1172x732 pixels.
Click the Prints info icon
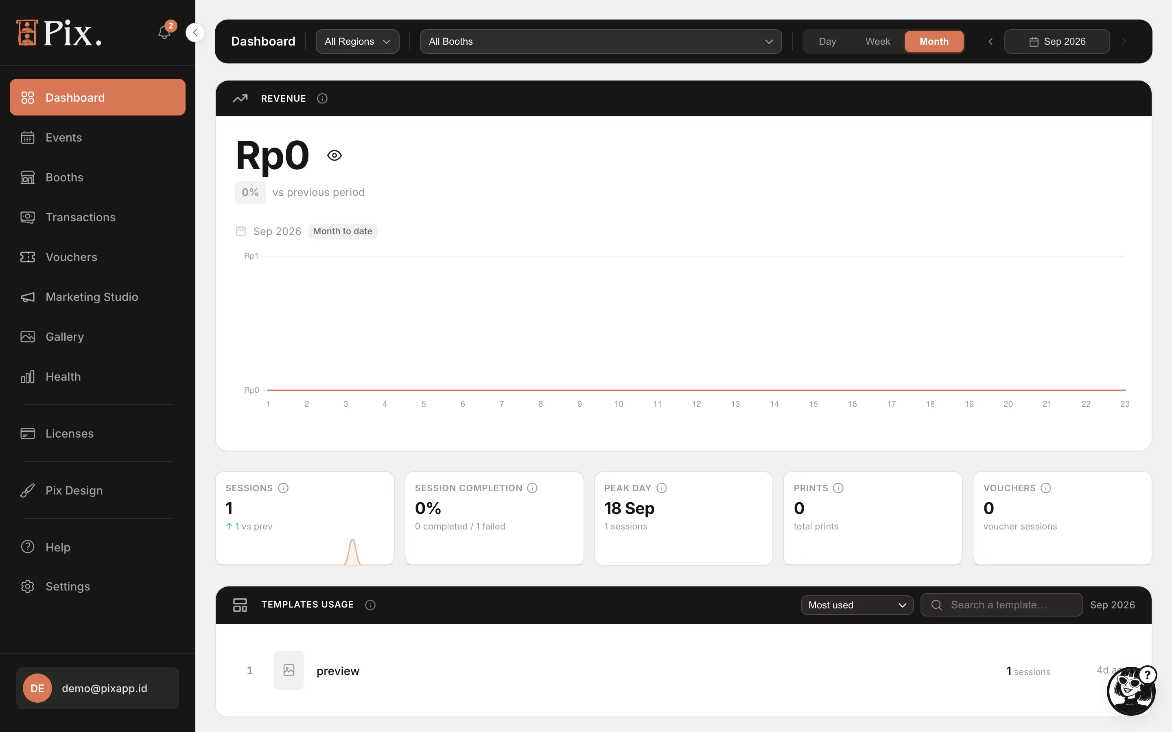coord(838,488)
